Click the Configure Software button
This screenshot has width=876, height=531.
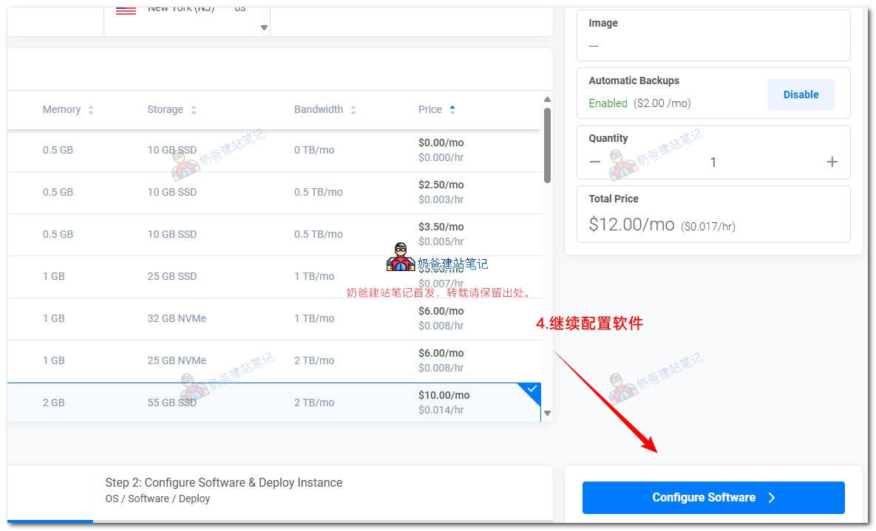coord(713,498)
